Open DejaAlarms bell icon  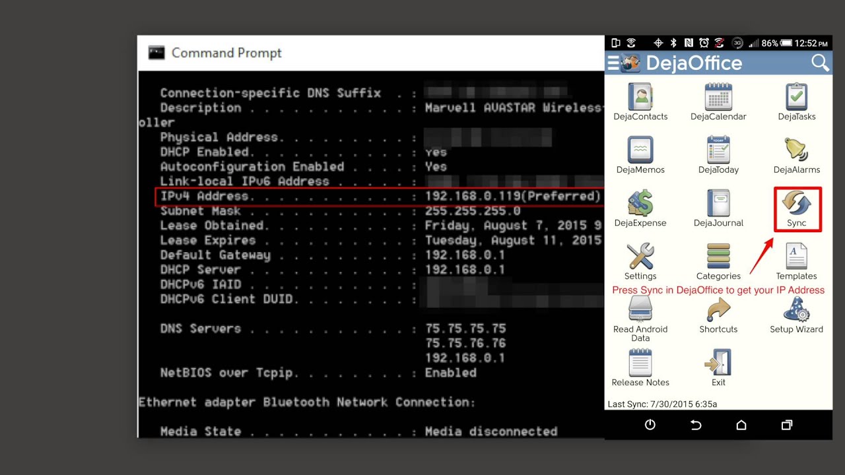pyautogui.click(x=797, y=150)
